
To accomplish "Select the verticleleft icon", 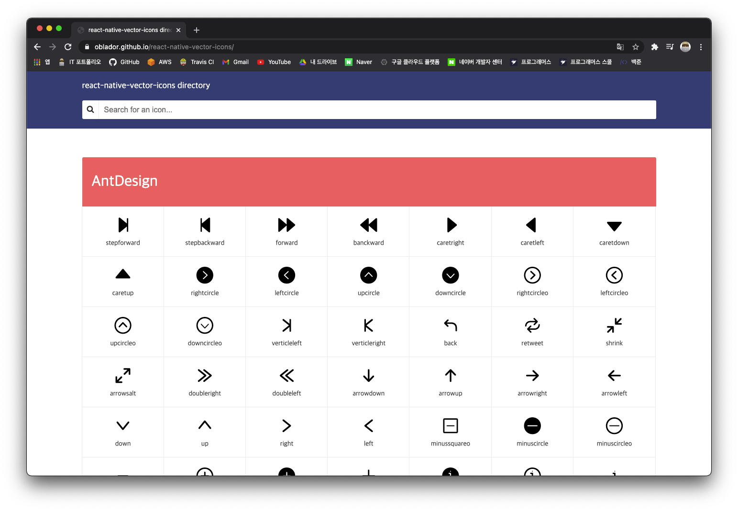I will (286, 325).
